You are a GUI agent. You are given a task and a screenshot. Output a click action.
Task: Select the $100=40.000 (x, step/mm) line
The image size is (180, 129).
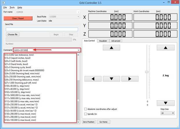point(17,86)
